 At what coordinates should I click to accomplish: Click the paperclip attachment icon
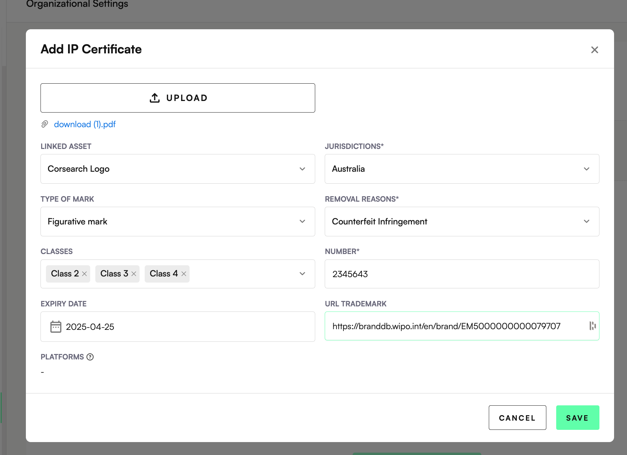(45, 124)
